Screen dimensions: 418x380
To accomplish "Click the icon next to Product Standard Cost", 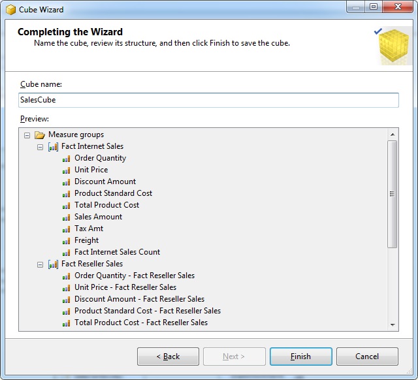I will click(x=66, y=194).
